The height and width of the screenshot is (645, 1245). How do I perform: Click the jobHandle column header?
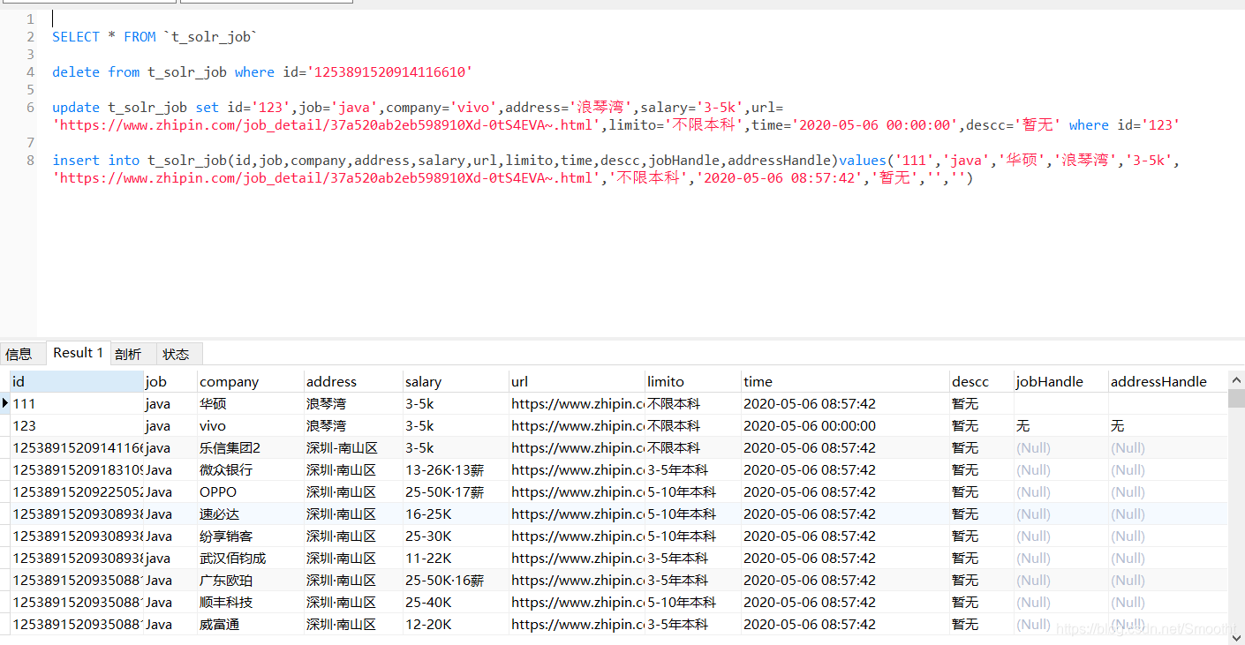[1060, 381]
